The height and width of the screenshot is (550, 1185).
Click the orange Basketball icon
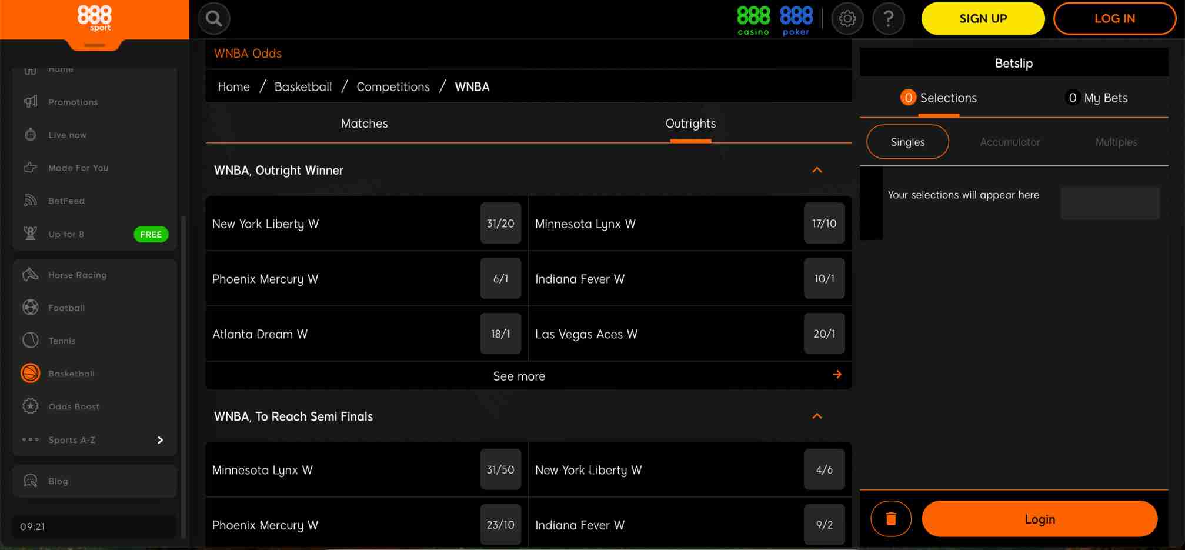pos(31,374)
